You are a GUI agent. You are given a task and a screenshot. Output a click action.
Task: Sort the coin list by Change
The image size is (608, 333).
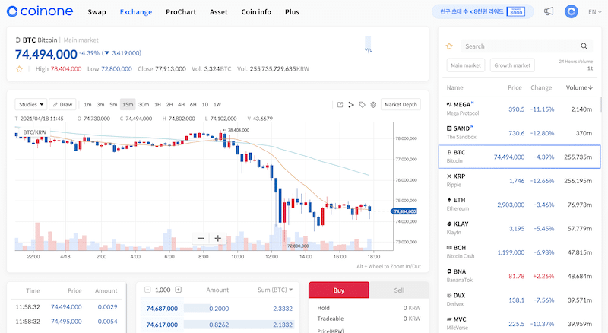(x=541, y=87)
